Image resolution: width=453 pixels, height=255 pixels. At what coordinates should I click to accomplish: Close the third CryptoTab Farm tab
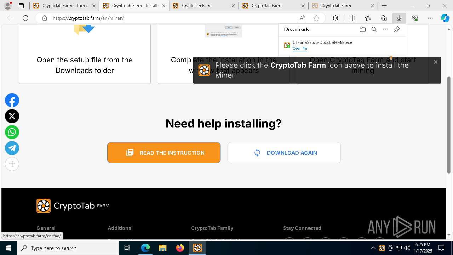pos(233,6)
